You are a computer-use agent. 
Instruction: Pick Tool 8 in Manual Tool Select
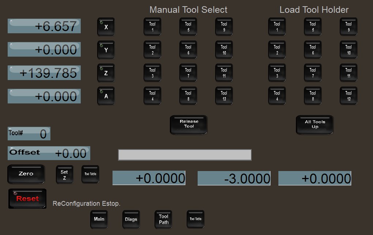tap(188, 96)
